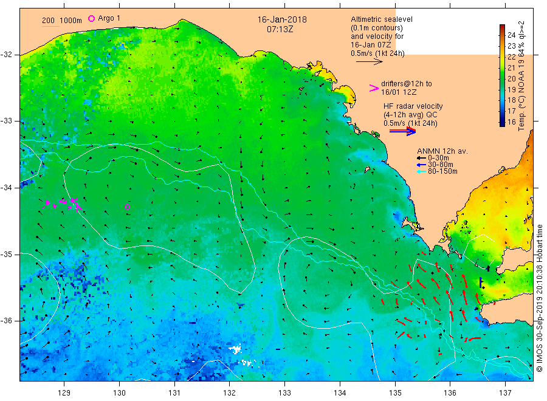Viewport: 547px width, 401px height.
Task: Click the drifters@12h to legend text
Action: point(407,84)
